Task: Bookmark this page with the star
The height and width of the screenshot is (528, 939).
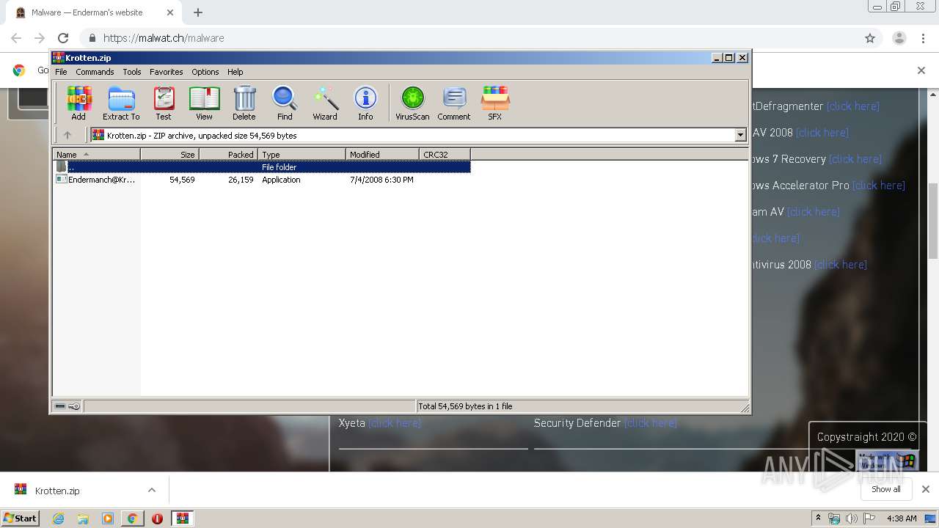Action: point(870,38)
